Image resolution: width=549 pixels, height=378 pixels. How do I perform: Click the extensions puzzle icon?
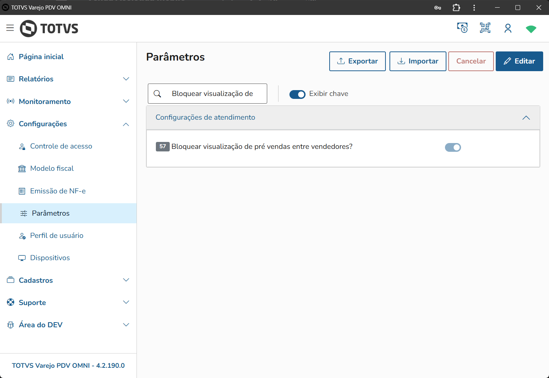pyautogui.click(x=456, y=7)
